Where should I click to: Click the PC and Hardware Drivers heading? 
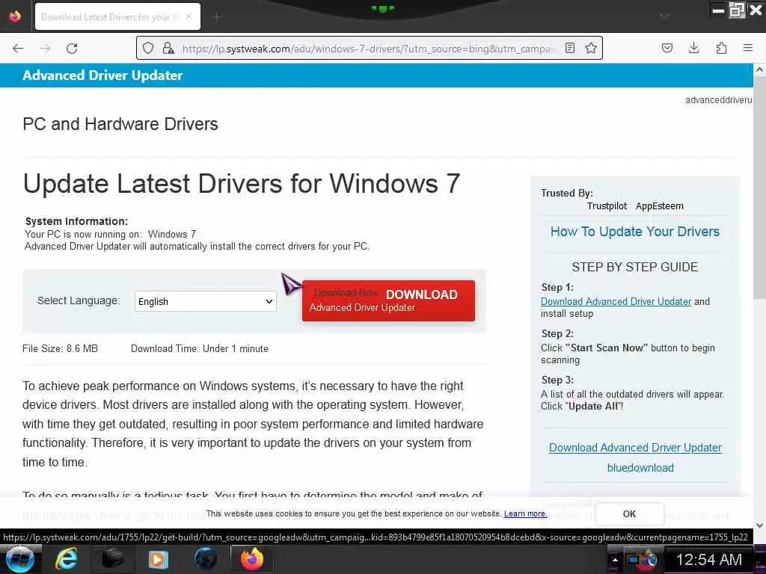120,124
